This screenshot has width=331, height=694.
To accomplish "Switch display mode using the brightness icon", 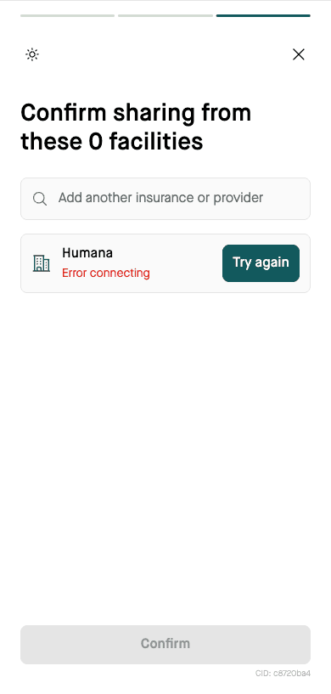I will click(x=32, y=54).
